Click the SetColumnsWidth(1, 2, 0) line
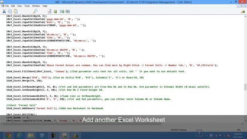 click(54, 96)
